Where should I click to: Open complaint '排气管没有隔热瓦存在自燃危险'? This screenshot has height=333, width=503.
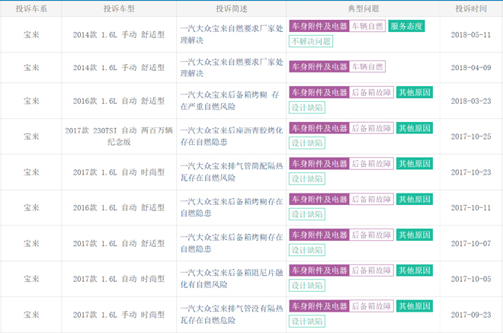(232, 315)
